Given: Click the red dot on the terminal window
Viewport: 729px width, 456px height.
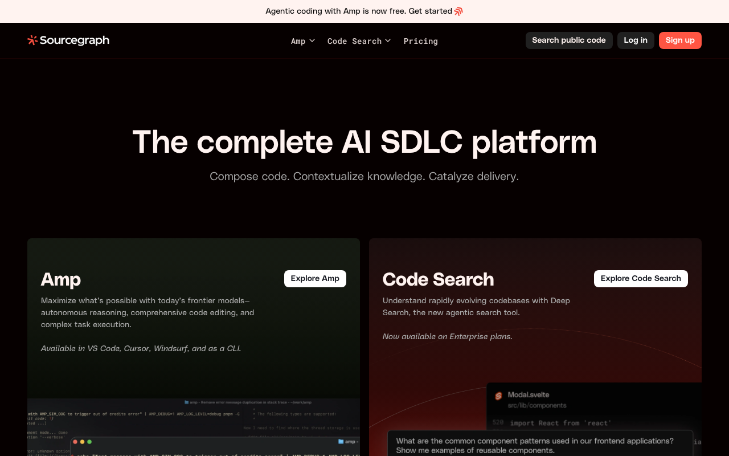Looking at the screenshot, I should (x=75, y=442).
